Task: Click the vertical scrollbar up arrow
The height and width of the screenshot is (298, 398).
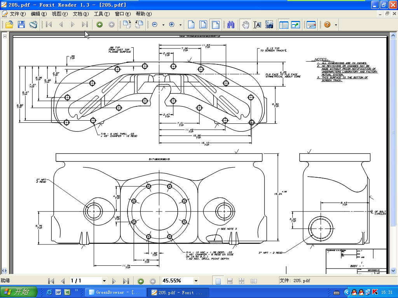Action: 393,35
